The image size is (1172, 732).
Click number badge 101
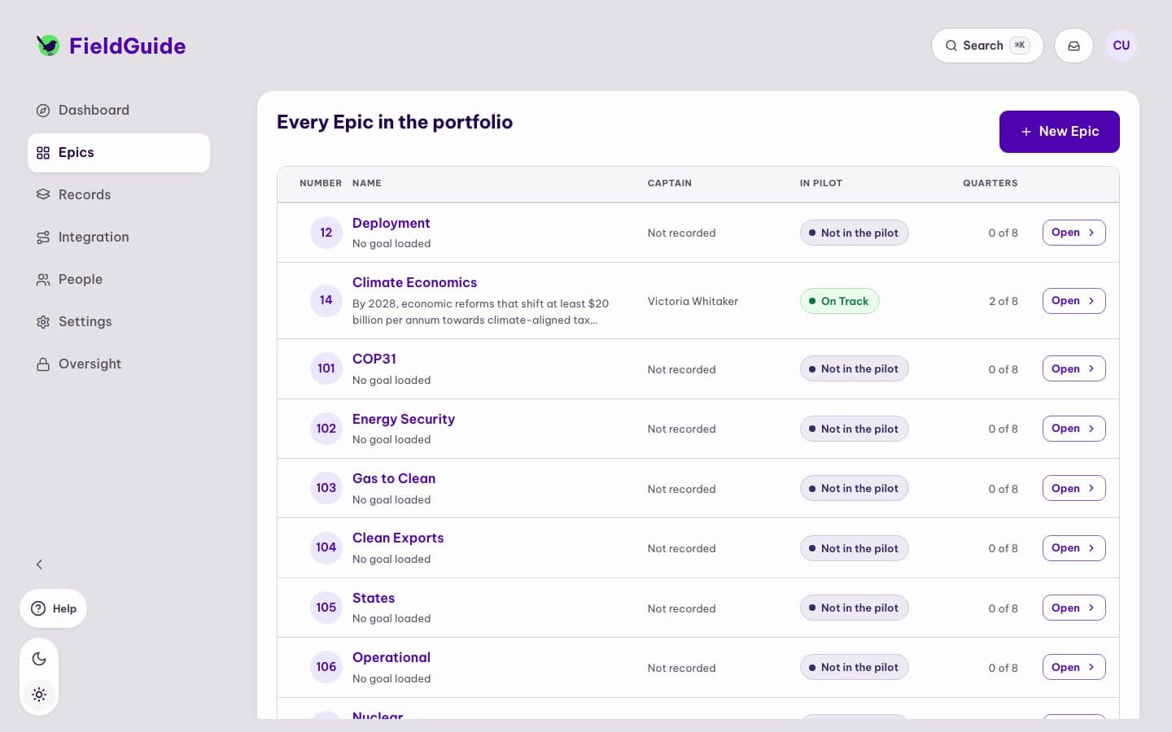[x=326, y=368]
